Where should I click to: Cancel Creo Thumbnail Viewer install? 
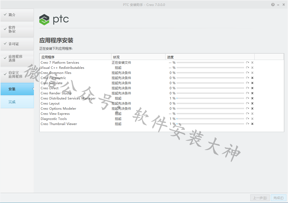pos(252,124)
